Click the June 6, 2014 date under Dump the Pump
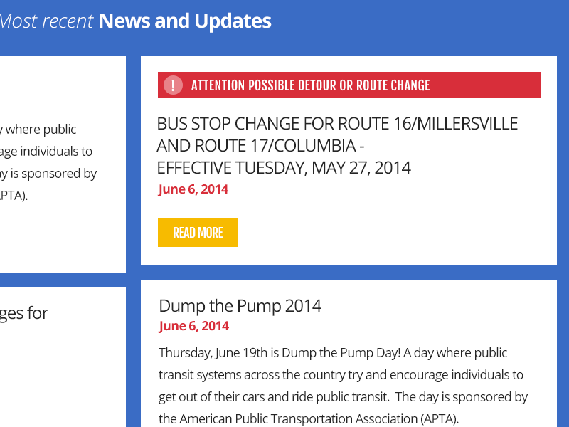 (x=193, y=326)
